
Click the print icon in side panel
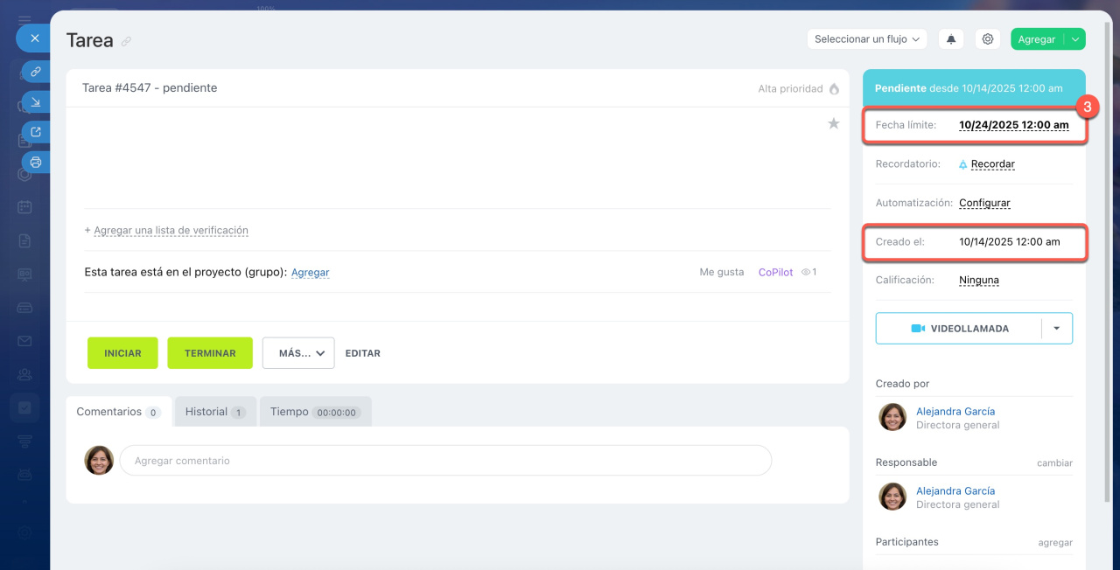click(36, 163)
